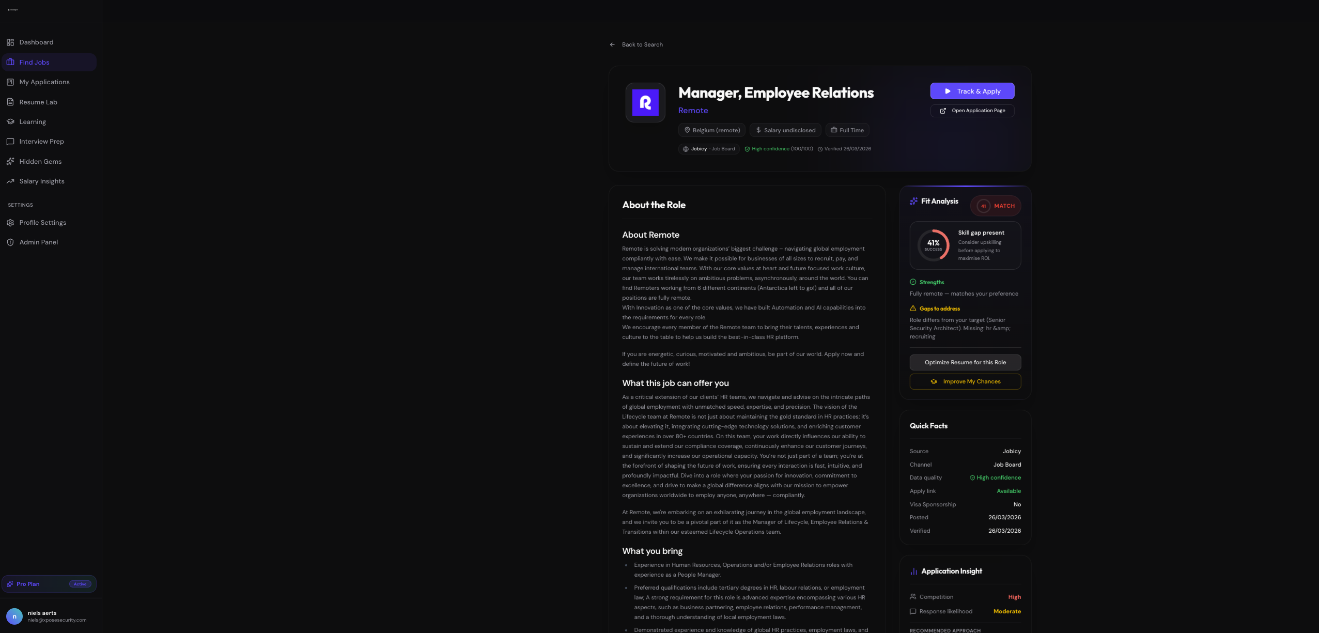The image size is (1319, 633).
Task: Open Resume Lab from sidebar
Action: point(38,102)
